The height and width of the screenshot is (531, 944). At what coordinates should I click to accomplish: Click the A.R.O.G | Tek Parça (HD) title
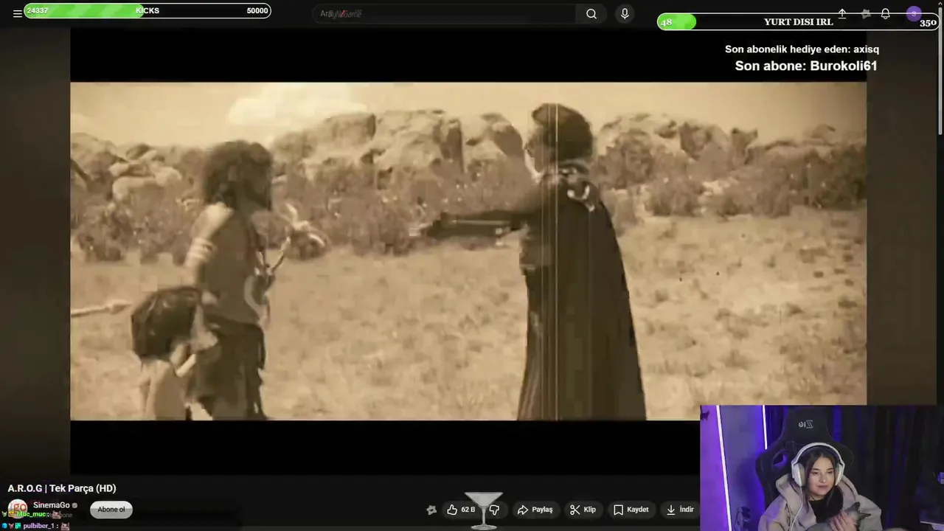click(x=62, y=488)
